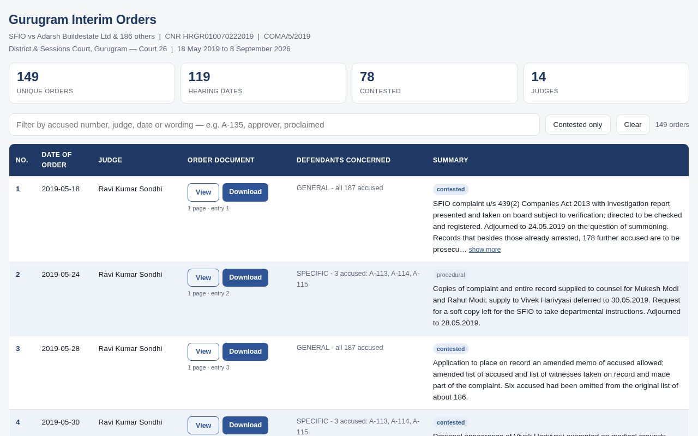This screenshot has height=436, width=698.
Task: Click the contested badge in row 1
Action: click(451, 190)
